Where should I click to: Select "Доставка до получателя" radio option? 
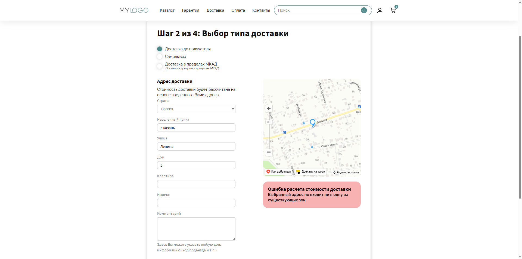pos(160,49)
